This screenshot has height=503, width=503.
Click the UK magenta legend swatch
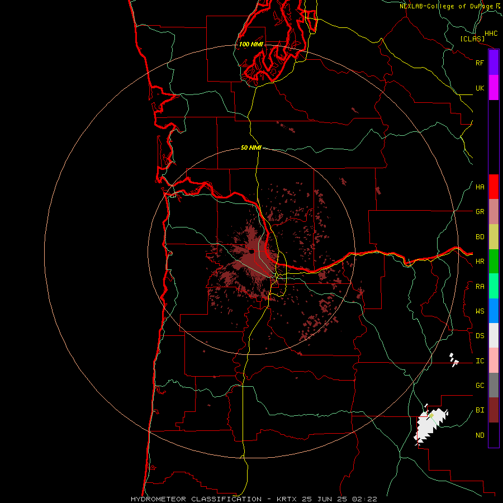tap(493, 88)
